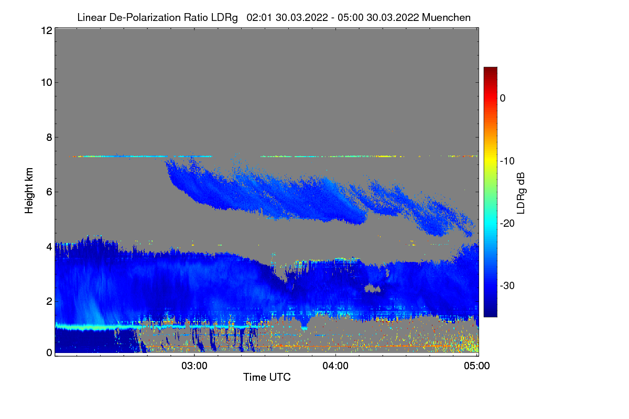629x419 pixels.
Task: Click the small gray hole in the echo at 04:15
Action: point(373,288)
